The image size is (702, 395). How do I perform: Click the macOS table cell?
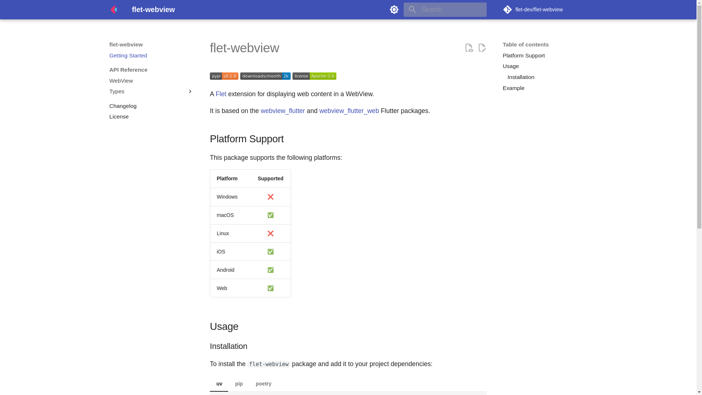(x=230, y=215)
